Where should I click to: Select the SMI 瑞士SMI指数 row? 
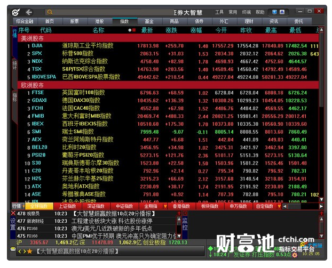pos(168,132)
